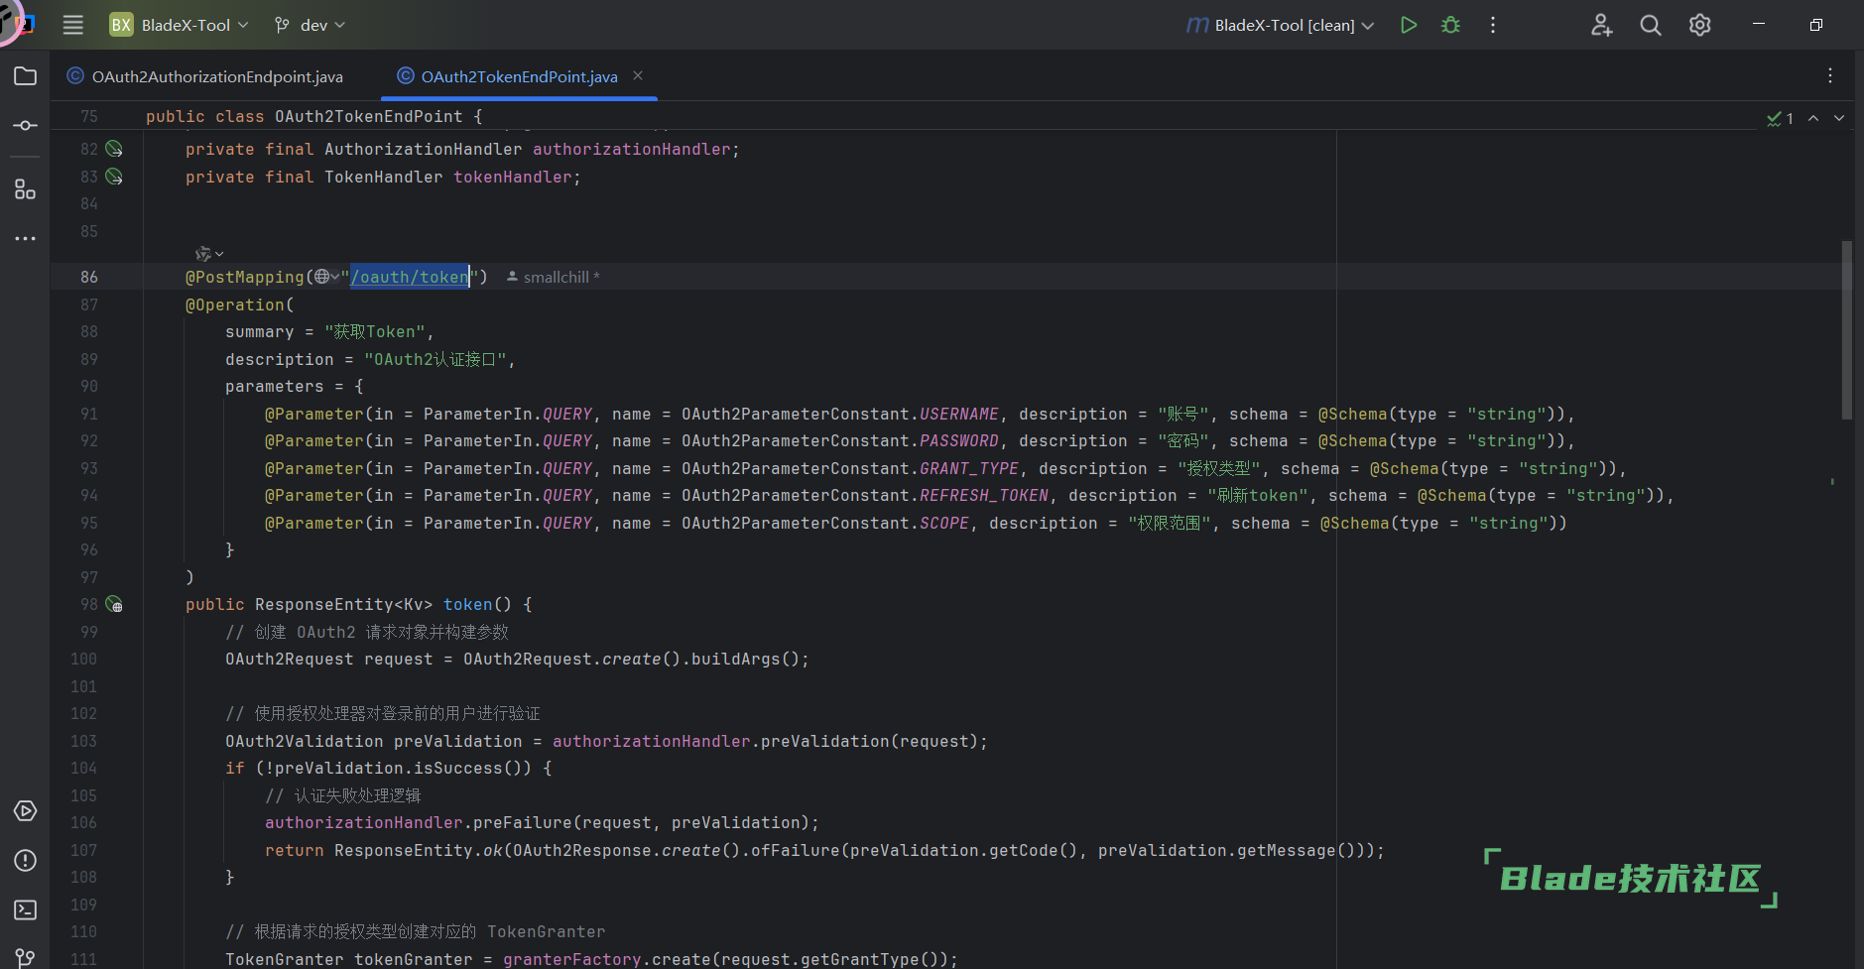The height and width of the screenshot is (969, 1864).
Task: Go to next highlighted error arrow
Action: pyautogui.click(x=1839, y=118)
